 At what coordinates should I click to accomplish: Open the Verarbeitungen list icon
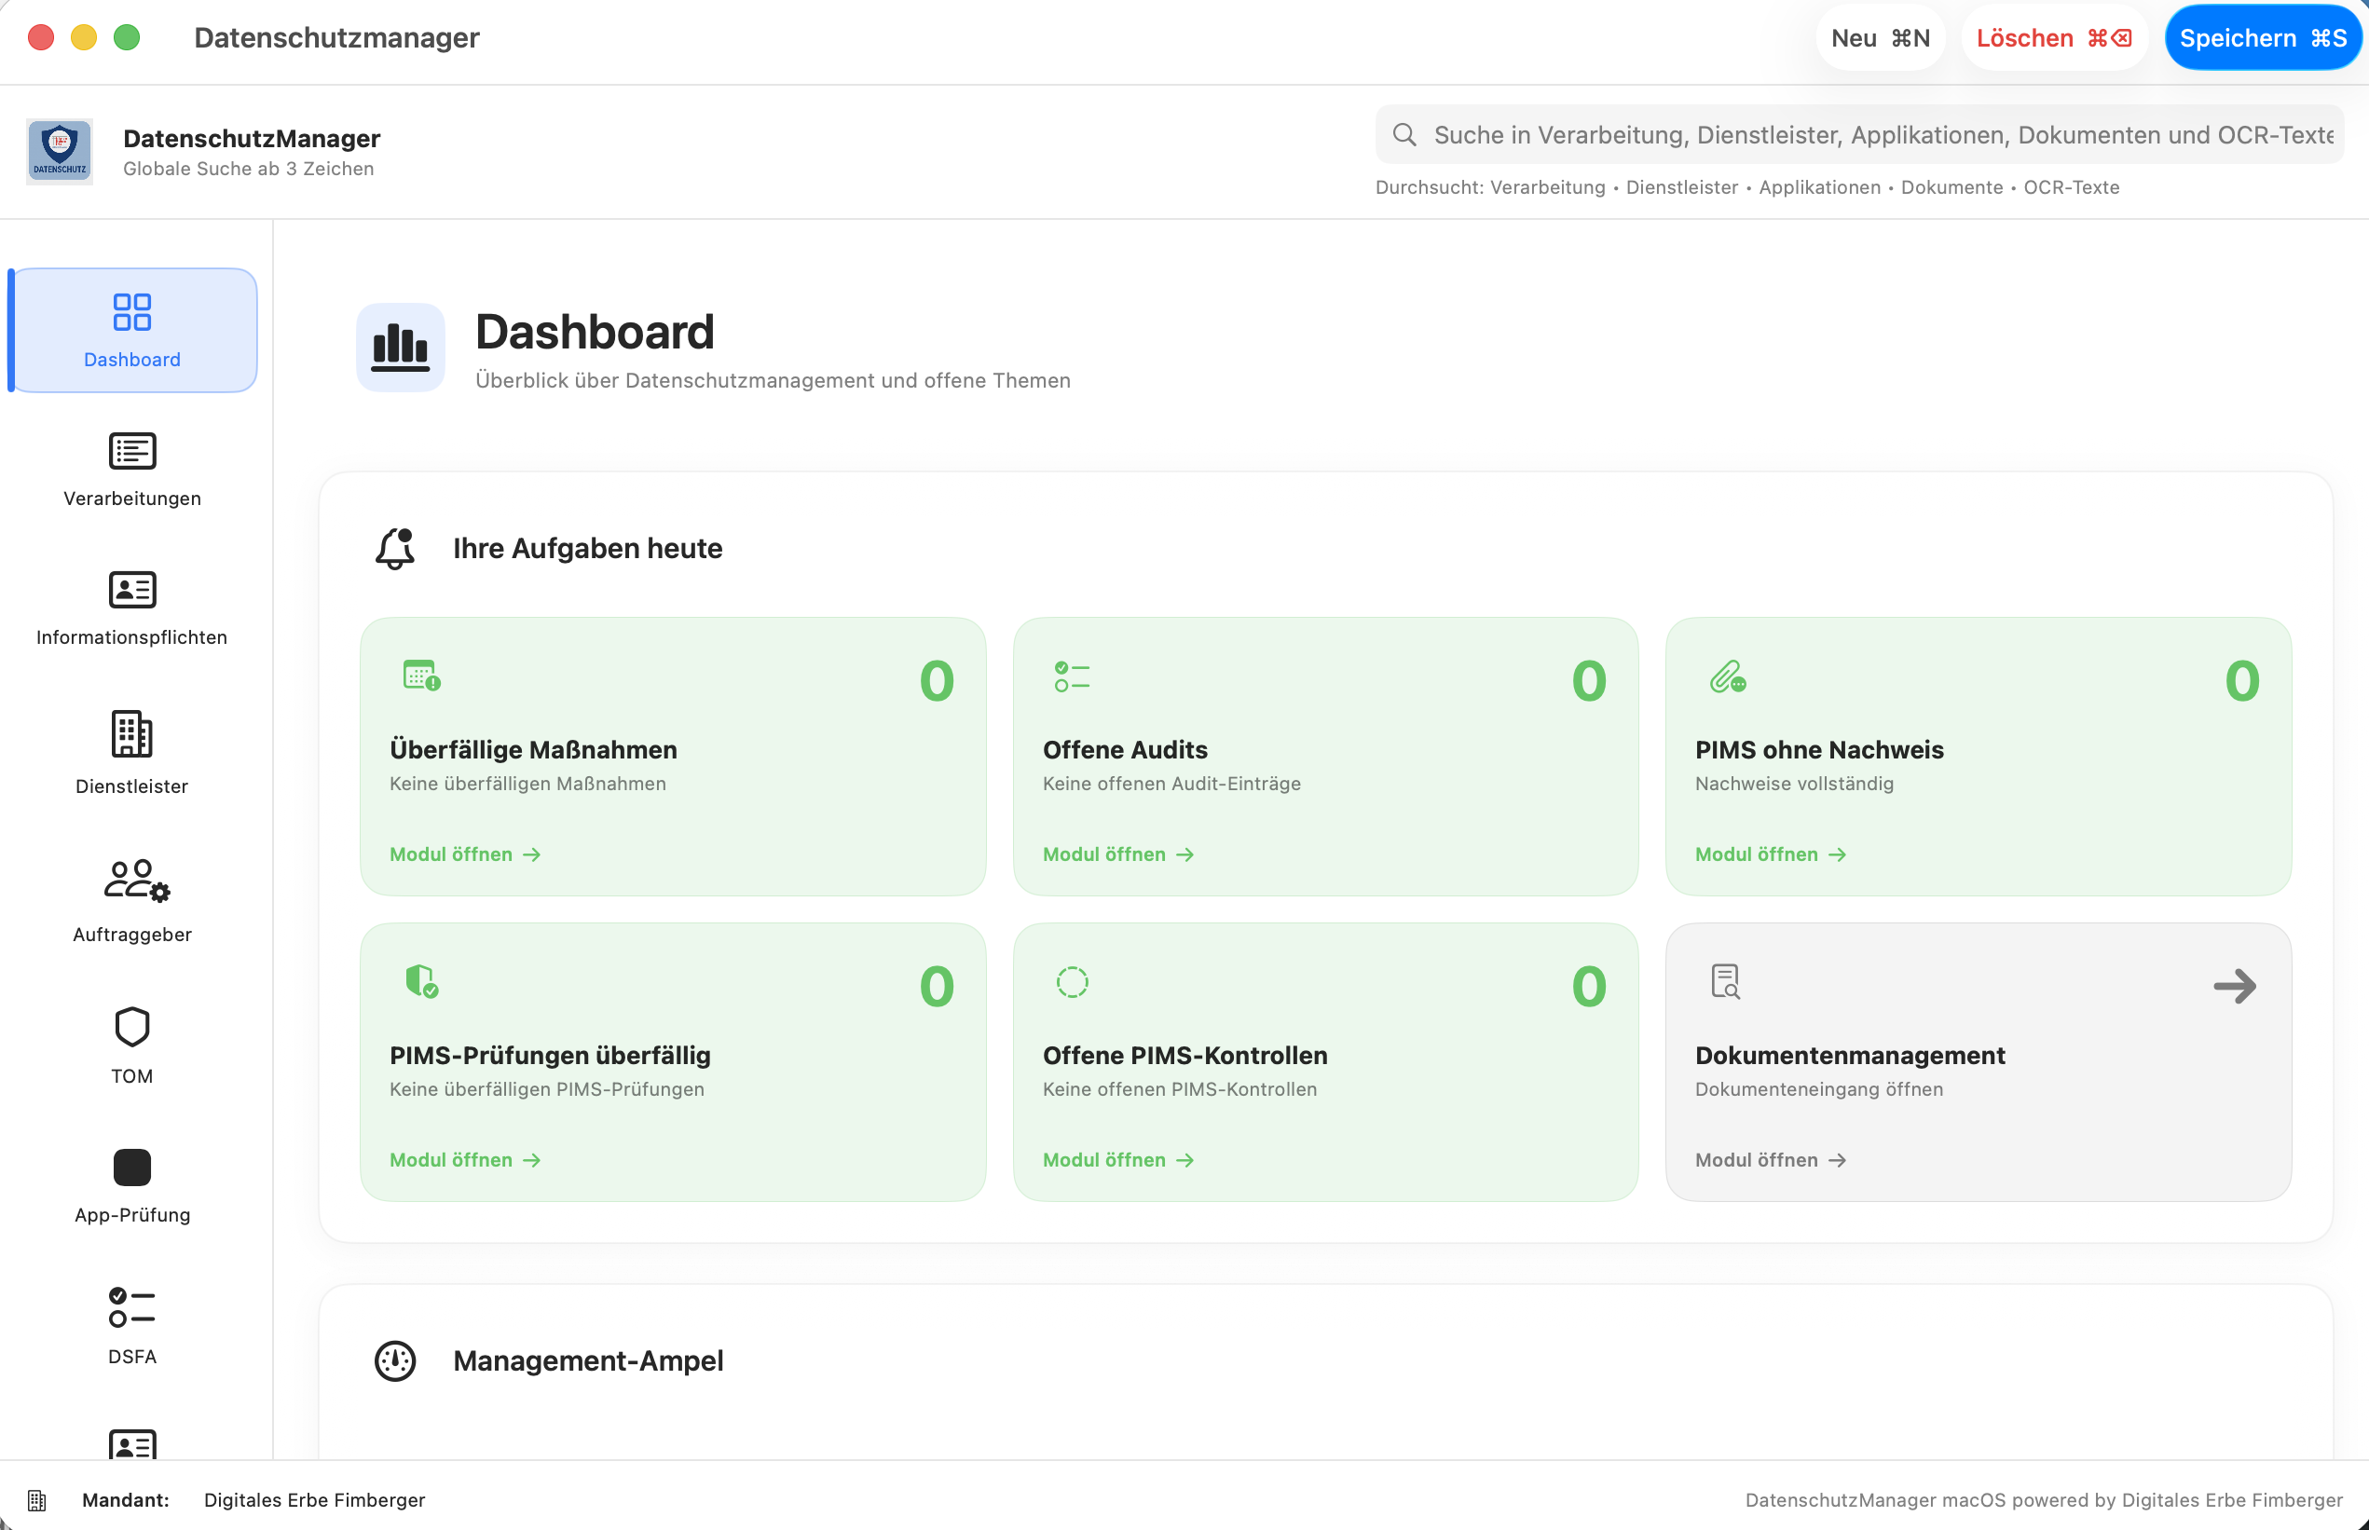coord(132,451)
